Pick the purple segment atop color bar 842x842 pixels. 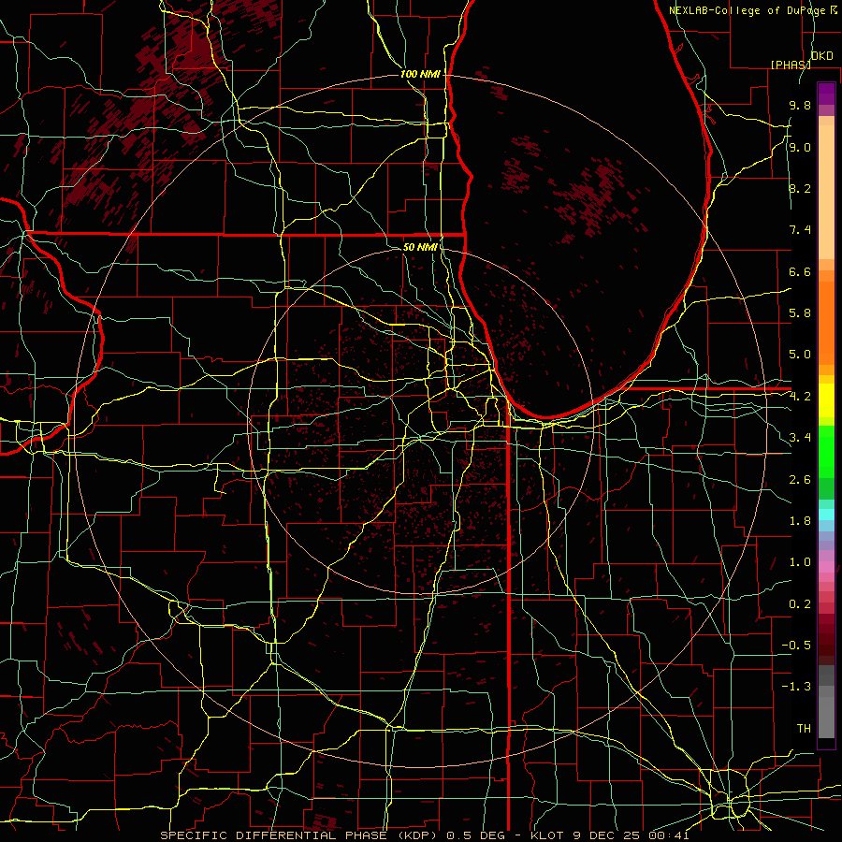coord(826,94)
